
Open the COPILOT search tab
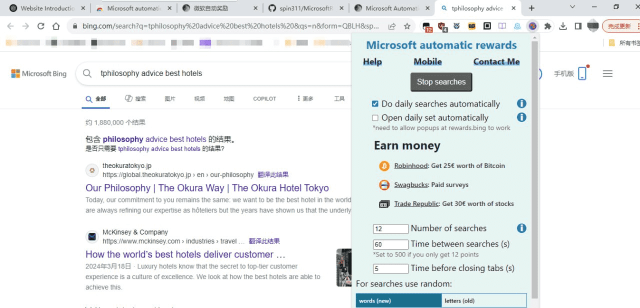coord(264,99)
